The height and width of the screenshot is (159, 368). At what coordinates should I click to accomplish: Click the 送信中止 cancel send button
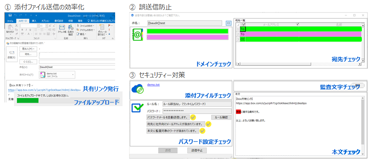[x=197, y=150]
